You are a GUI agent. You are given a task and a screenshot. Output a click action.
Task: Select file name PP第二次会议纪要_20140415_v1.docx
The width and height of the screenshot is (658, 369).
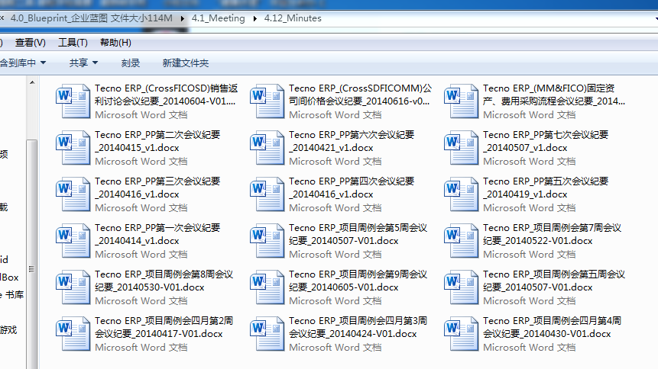tap(157, 141)
